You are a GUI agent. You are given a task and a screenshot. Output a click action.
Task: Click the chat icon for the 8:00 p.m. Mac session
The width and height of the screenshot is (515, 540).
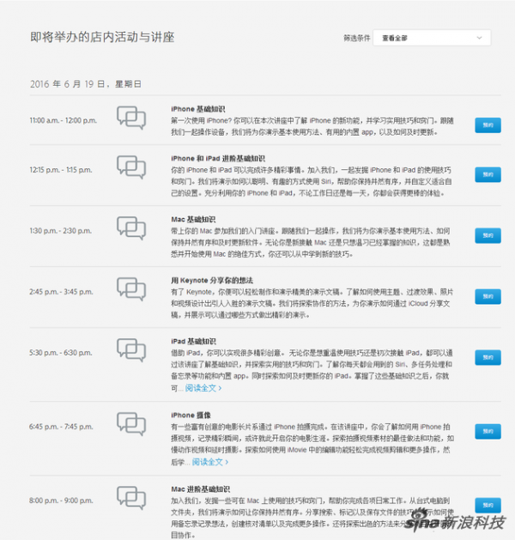(x=130, y=498)
